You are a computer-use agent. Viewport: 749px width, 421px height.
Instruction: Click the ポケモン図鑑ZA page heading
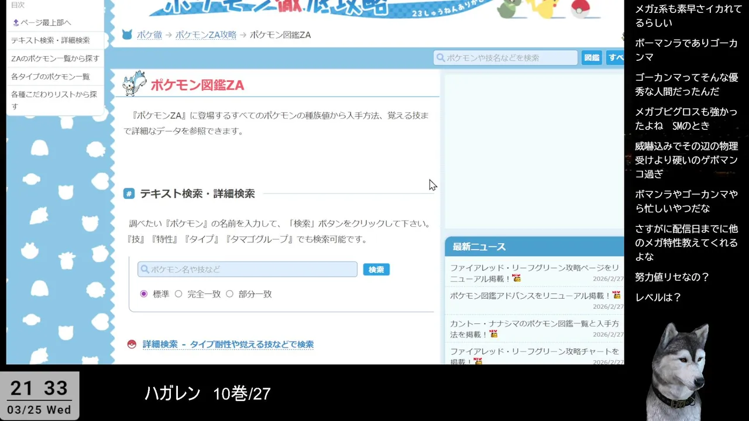pyautogui.click(x=198, y=85)
